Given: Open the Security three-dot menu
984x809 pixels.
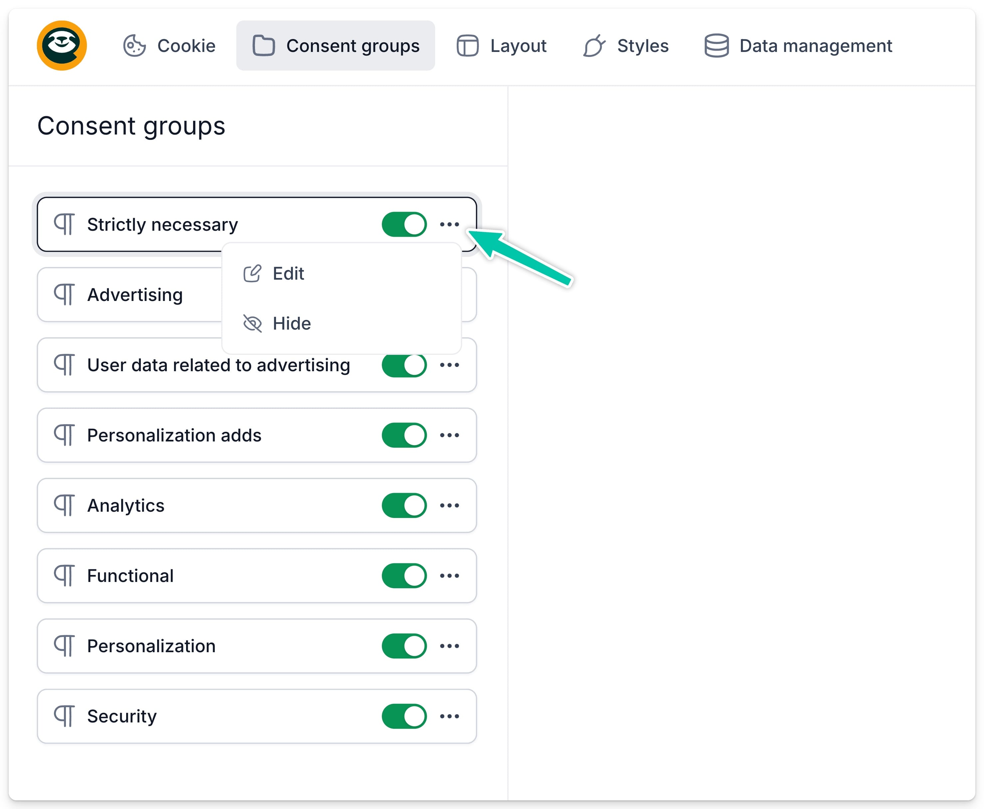Looking at the screenshot, I should click(450, 717).
